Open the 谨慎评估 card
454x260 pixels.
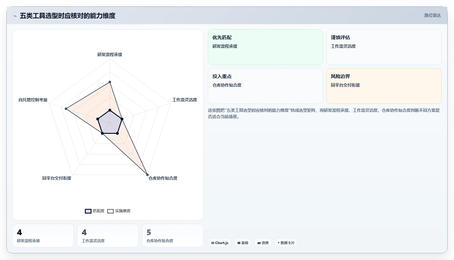pyautogui.click(x=384, y=47)
